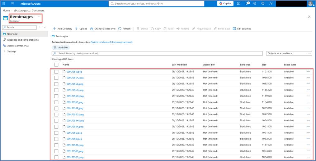Check the box for 009L7055D.jpeg
The height and width of the screenshot is (161, 316).
tap(56, 96)
